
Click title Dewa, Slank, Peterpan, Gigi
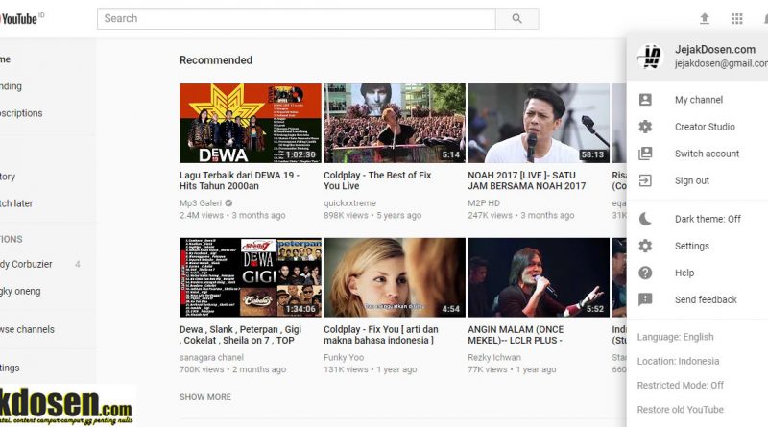point(240,335)
